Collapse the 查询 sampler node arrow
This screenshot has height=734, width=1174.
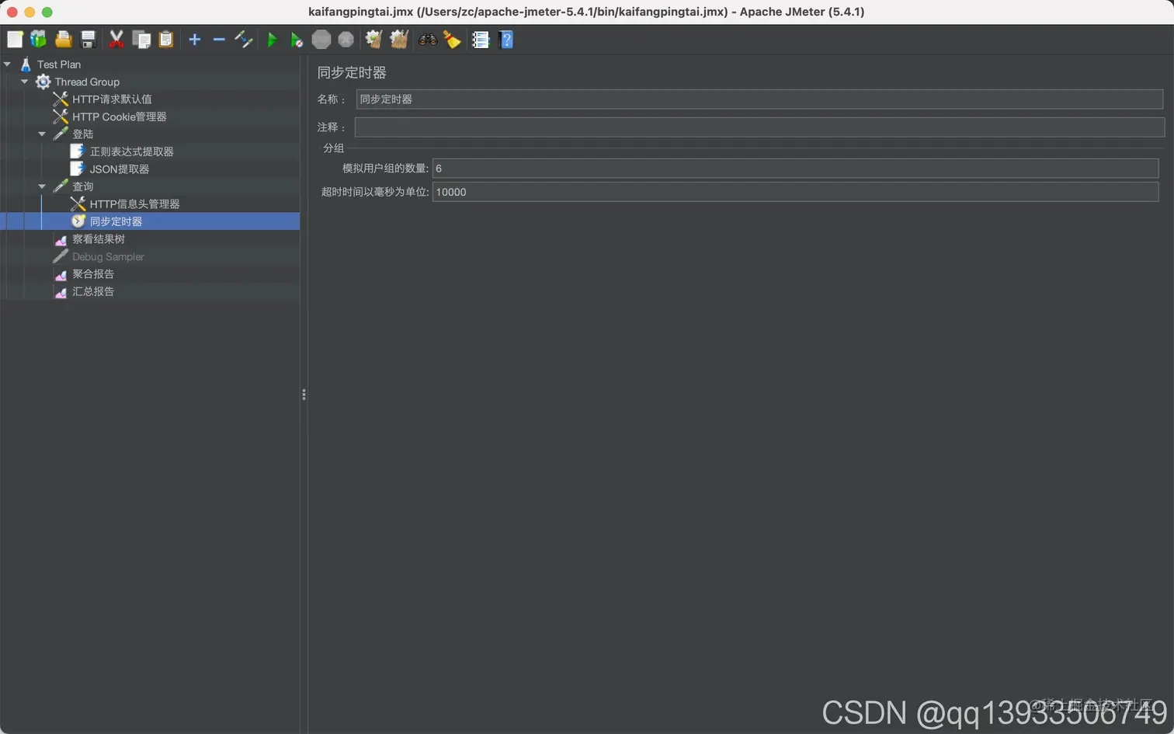tap(42, 186)
